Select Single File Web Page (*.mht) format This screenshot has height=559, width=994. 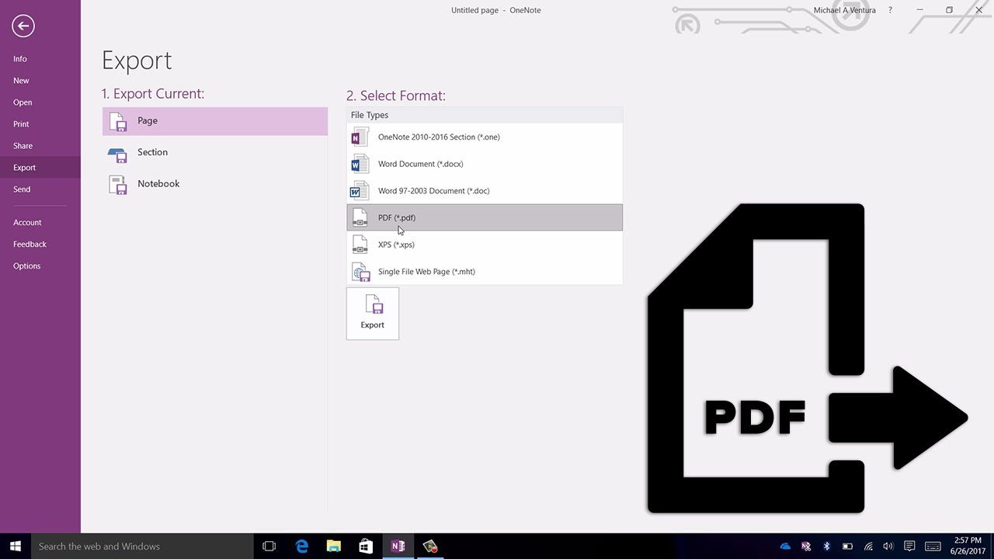(x=485, y=272)
